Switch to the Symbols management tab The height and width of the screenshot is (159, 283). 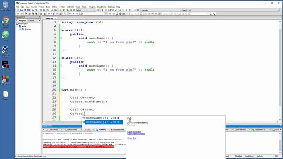[31, 21]
